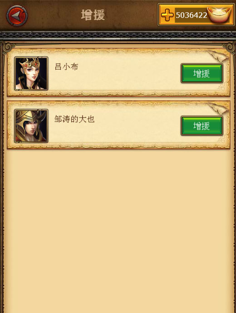
Task: Select the 吕小布 player name
Action: tap(66, 67)
